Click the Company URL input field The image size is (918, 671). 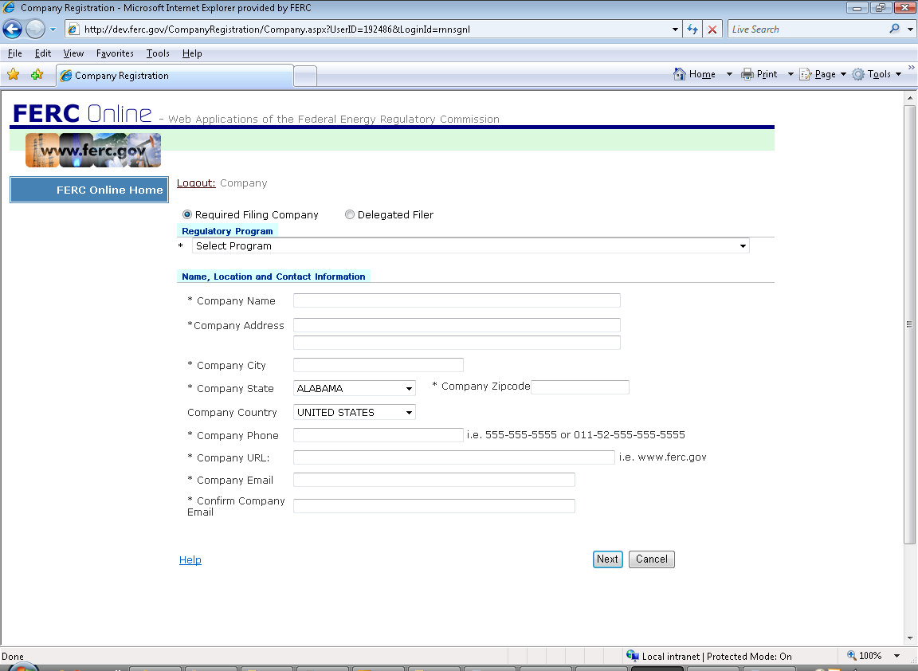[453, 457]
